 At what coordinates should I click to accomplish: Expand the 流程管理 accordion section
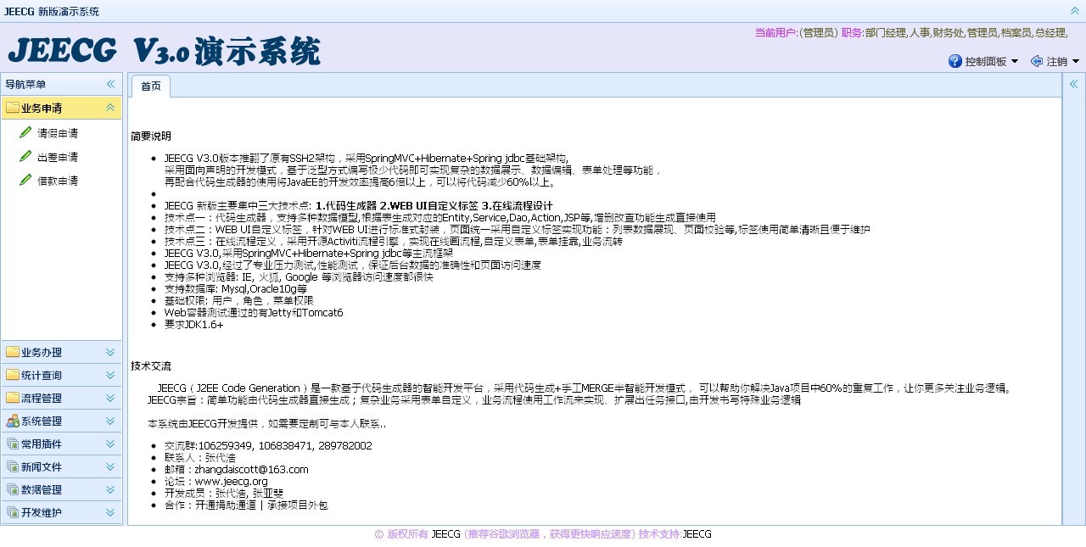click(x=110, y=398)
